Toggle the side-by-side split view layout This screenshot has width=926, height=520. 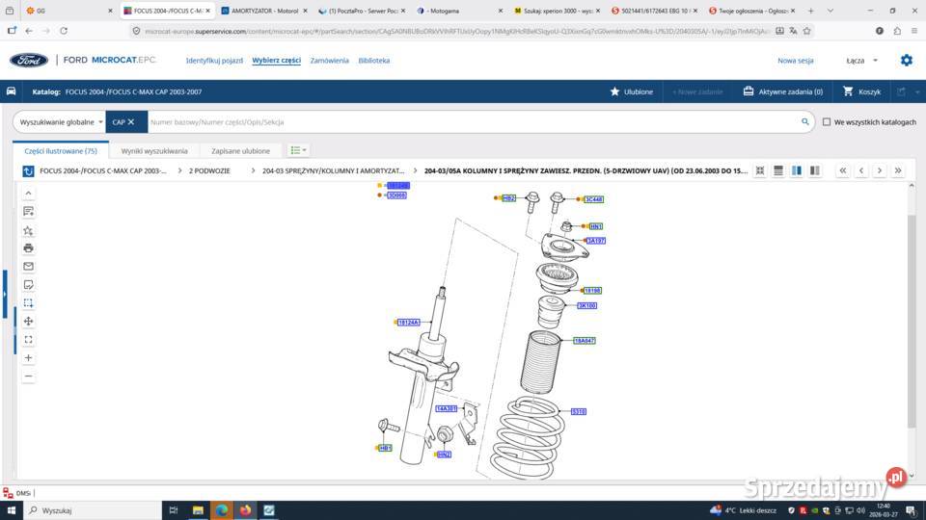pyautogui.click(x=797, y=170)
